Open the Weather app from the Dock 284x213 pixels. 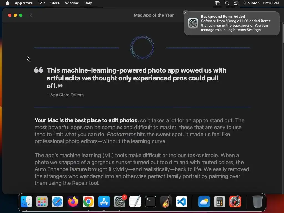coord(204,202)
